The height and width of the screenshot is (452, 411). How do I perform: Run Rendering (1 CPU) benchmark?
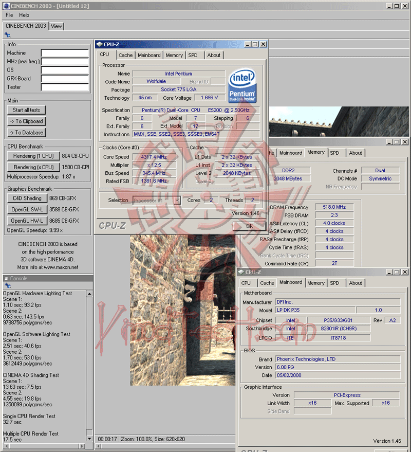pos(33,156)
